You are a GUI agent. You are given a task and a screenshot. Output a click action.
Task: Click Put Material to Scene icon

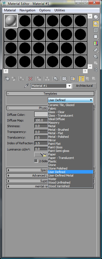pos(14,79)
